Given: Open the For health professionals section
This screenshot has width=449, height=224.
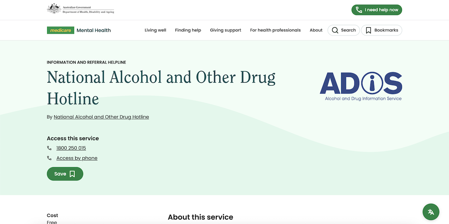Looking at the screenshot, I should click(x=275, y=30).
